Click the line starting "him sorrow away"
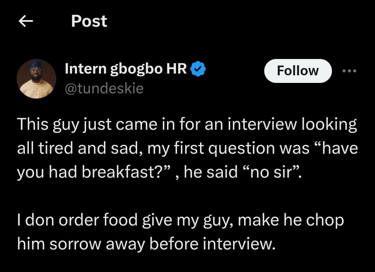 coord(146,244)
